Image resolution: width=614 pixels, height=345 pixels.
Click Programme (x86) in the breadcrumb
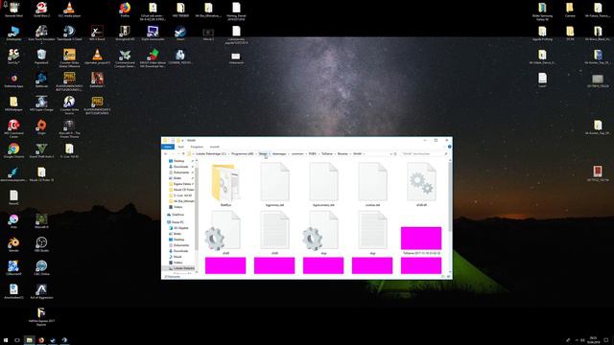242,153
